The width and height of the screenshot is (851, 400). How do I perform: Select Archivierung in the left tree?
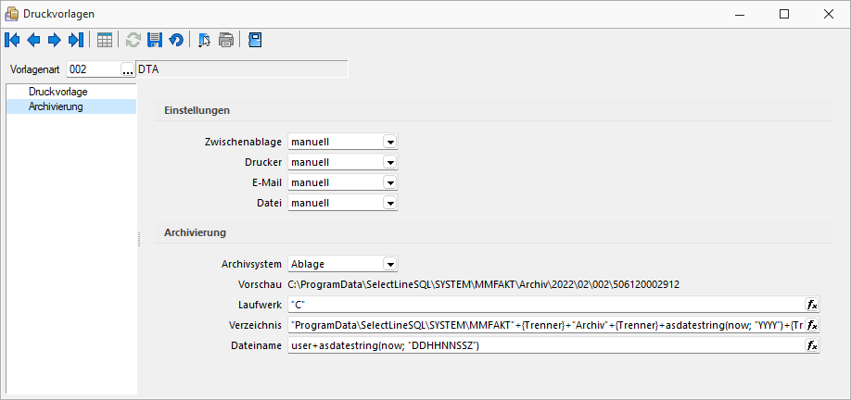[56, 106]
